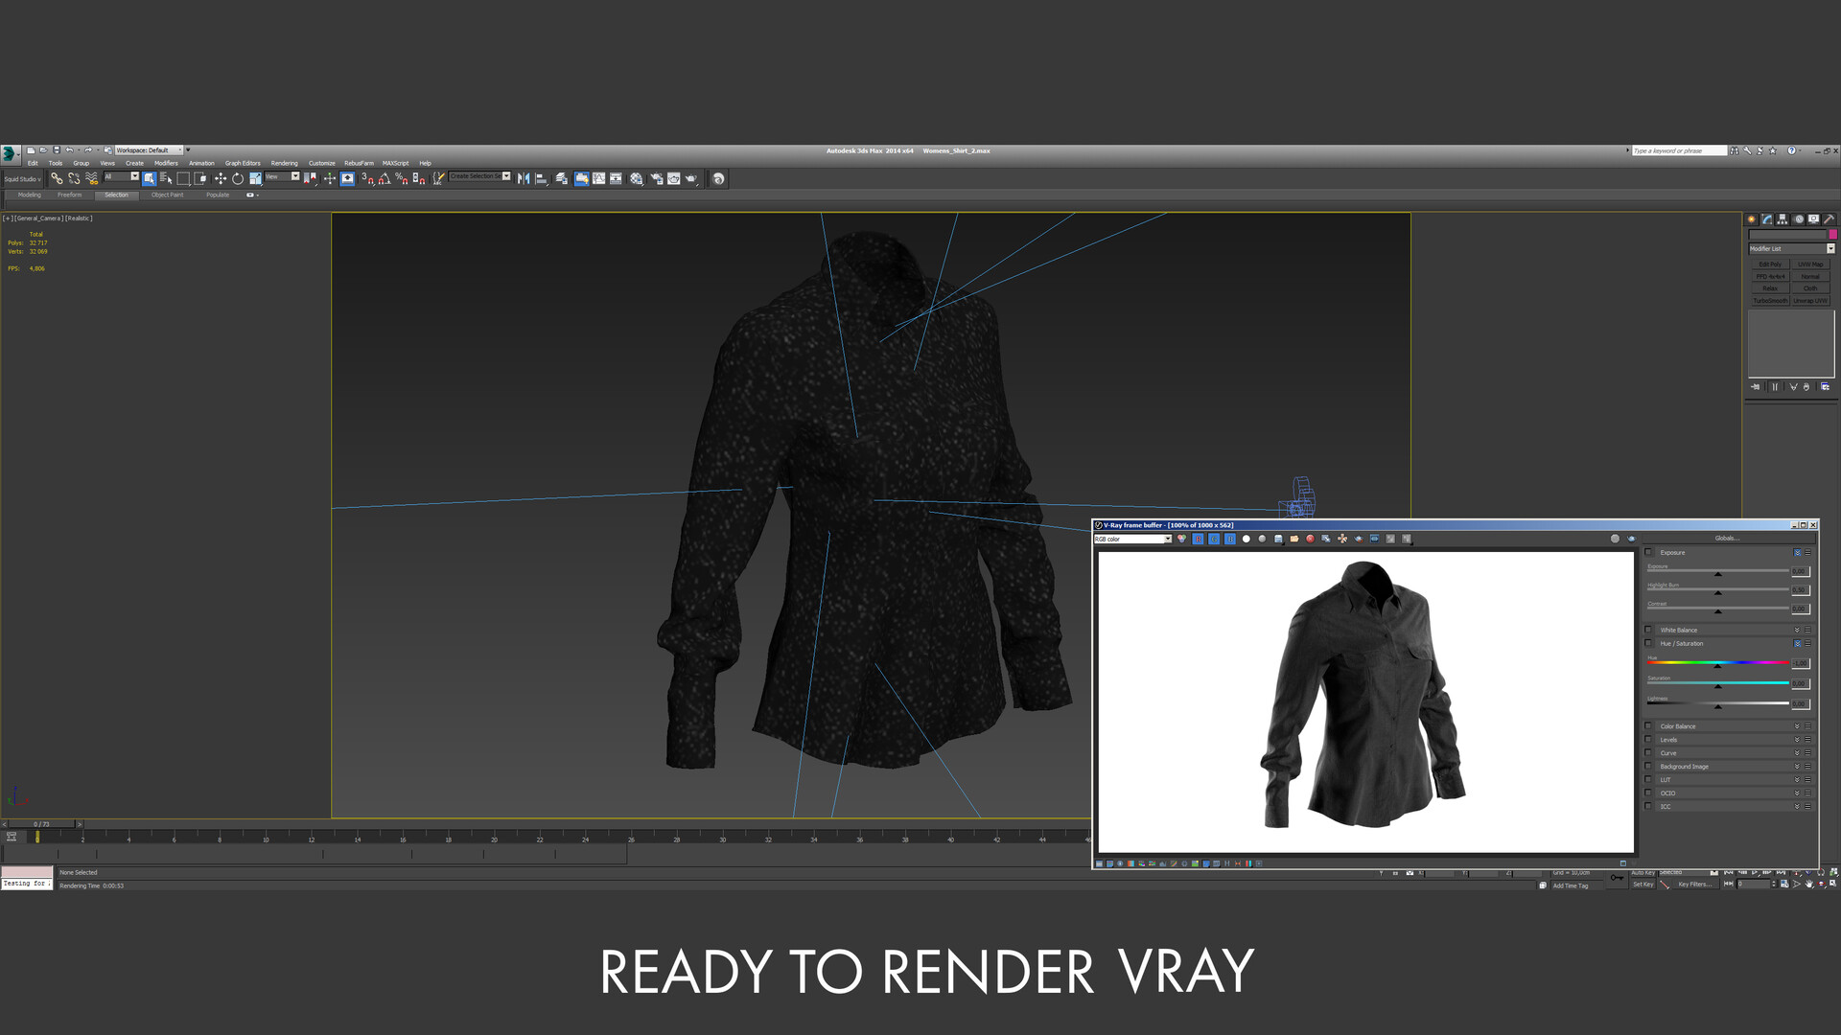Screen dimensions: 1841x1035
Task: Select the Move transform tool
Action: 221,178
